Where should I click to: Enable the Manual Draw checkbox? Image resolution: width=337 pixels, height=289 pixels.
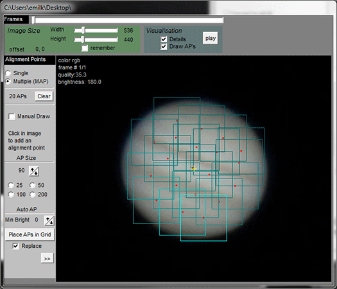pos(12,116)
